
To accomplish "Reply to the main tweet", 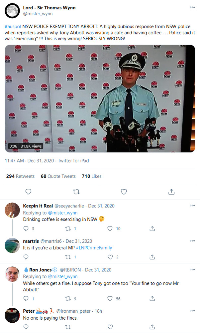I will 29,191.
